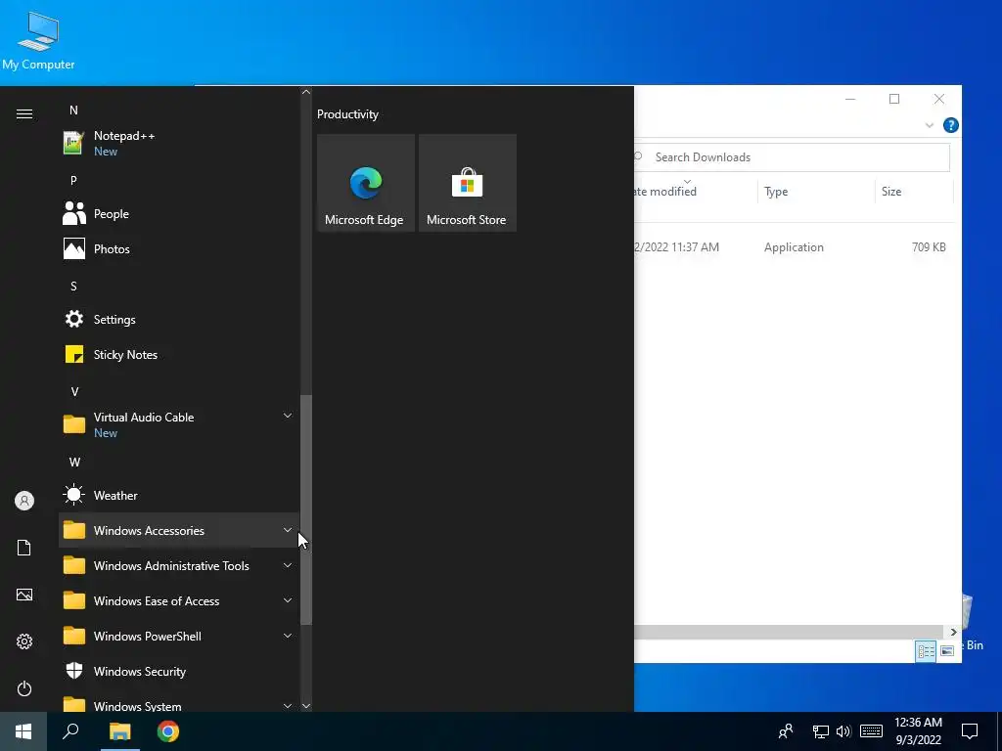Expand the Explorer ribbon chevron

click(930, 126)
